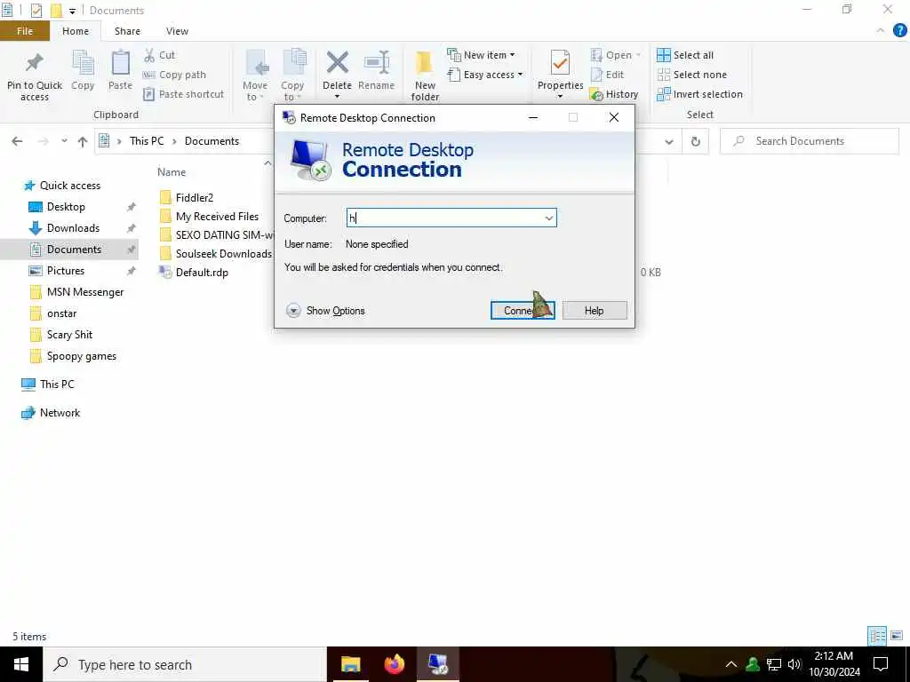Click the Search Documents box
The height and width of the screenshot is (682, 910).
[x=810, y=141]
